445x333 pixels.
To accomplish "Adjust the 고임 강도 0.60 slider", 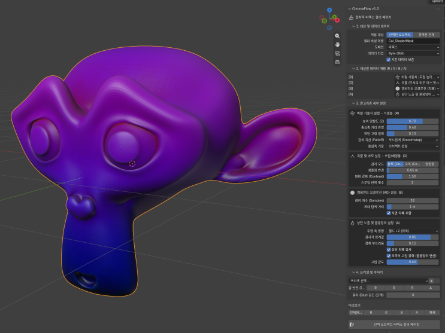I will (413, 262).
